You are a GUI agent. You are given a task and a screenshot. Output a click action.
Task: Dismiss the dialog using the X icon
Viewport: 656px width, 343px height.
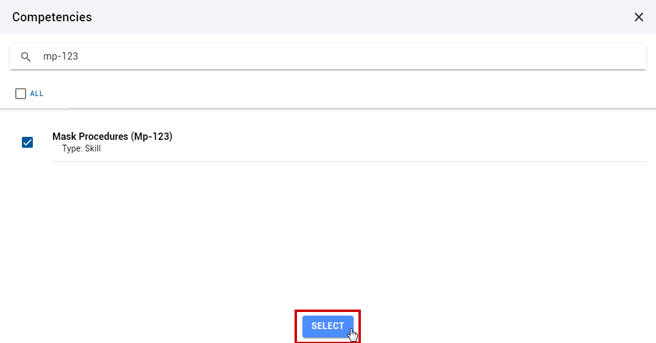click(x=638, y=17)
